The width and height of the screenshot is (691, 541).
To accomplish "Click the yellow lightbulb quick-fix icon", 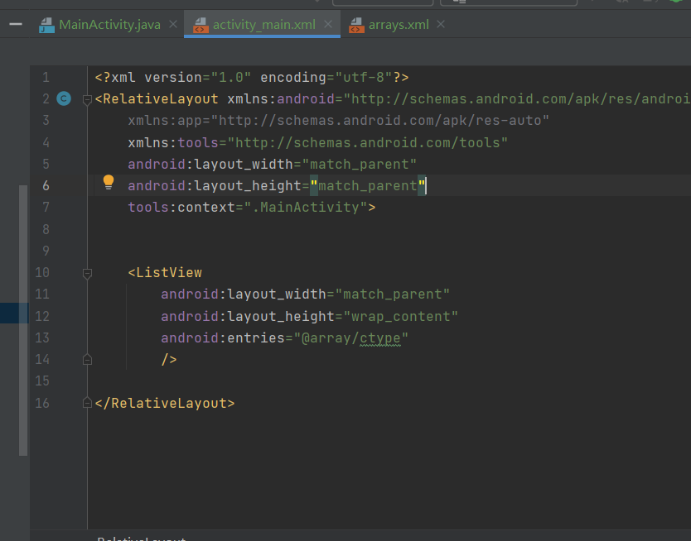I will pos(108,182).
